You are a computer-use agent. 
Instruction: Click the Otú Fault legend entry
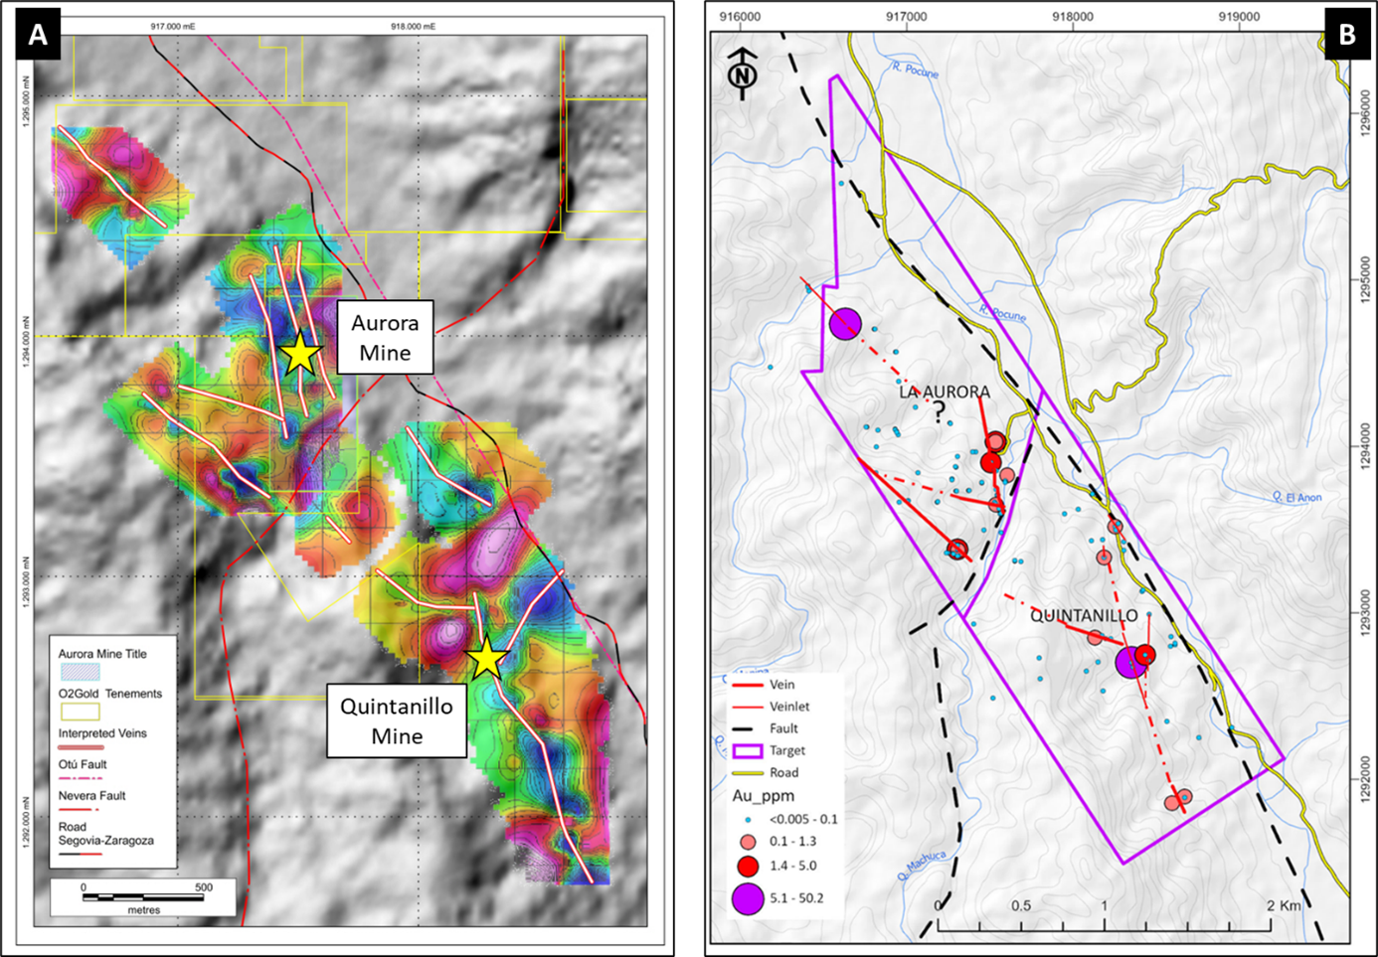83,771
